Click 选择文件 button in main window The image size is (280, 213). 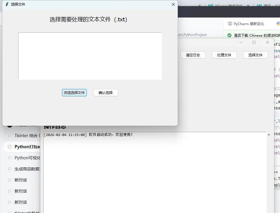click(x=255, y=55)
